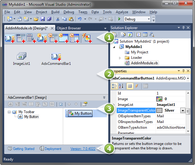The image size is (195, 165).
Task: Click the Id property value field
Action: (170, 93)
